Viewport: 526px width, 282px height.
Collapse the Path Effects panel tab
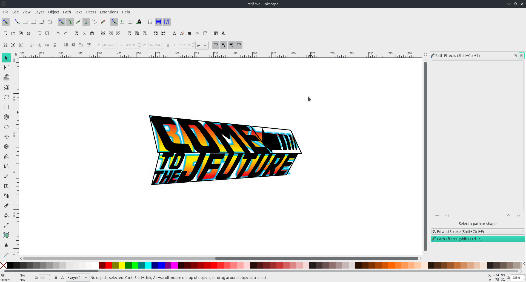click(x=478, y=239)
